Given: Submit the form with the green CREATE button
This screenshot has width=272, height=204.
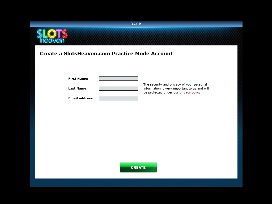Looking at the screenshot, I should [x=138, y=167].
